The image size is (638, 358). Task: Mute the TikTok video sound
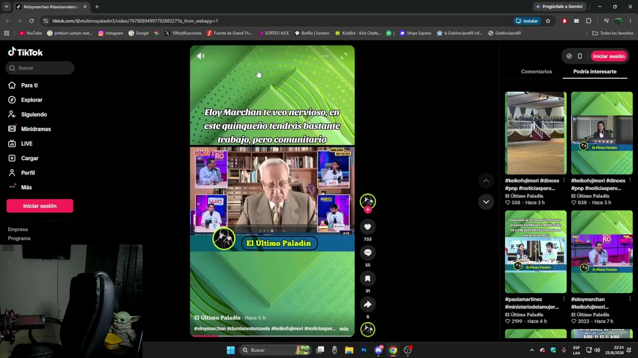point(201,56)
